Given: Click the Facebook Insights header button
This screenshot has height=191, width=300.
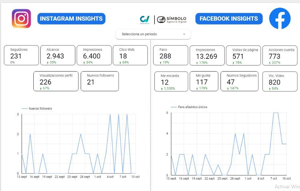Looking at the screenshot, I should coord(229,19).
